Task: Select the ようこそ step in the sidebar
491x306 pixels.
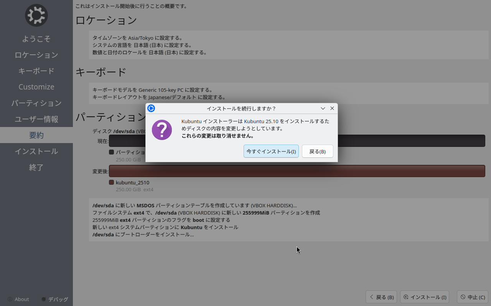Action: pyautogui.click(x=36, y=39)
